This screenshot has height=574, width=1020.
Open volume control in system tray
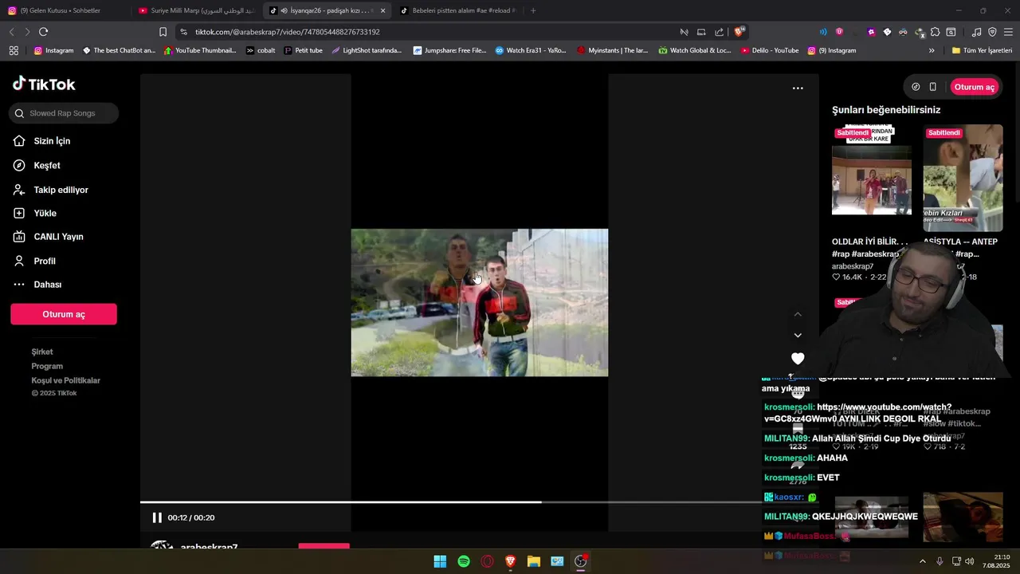pos(970,561)
